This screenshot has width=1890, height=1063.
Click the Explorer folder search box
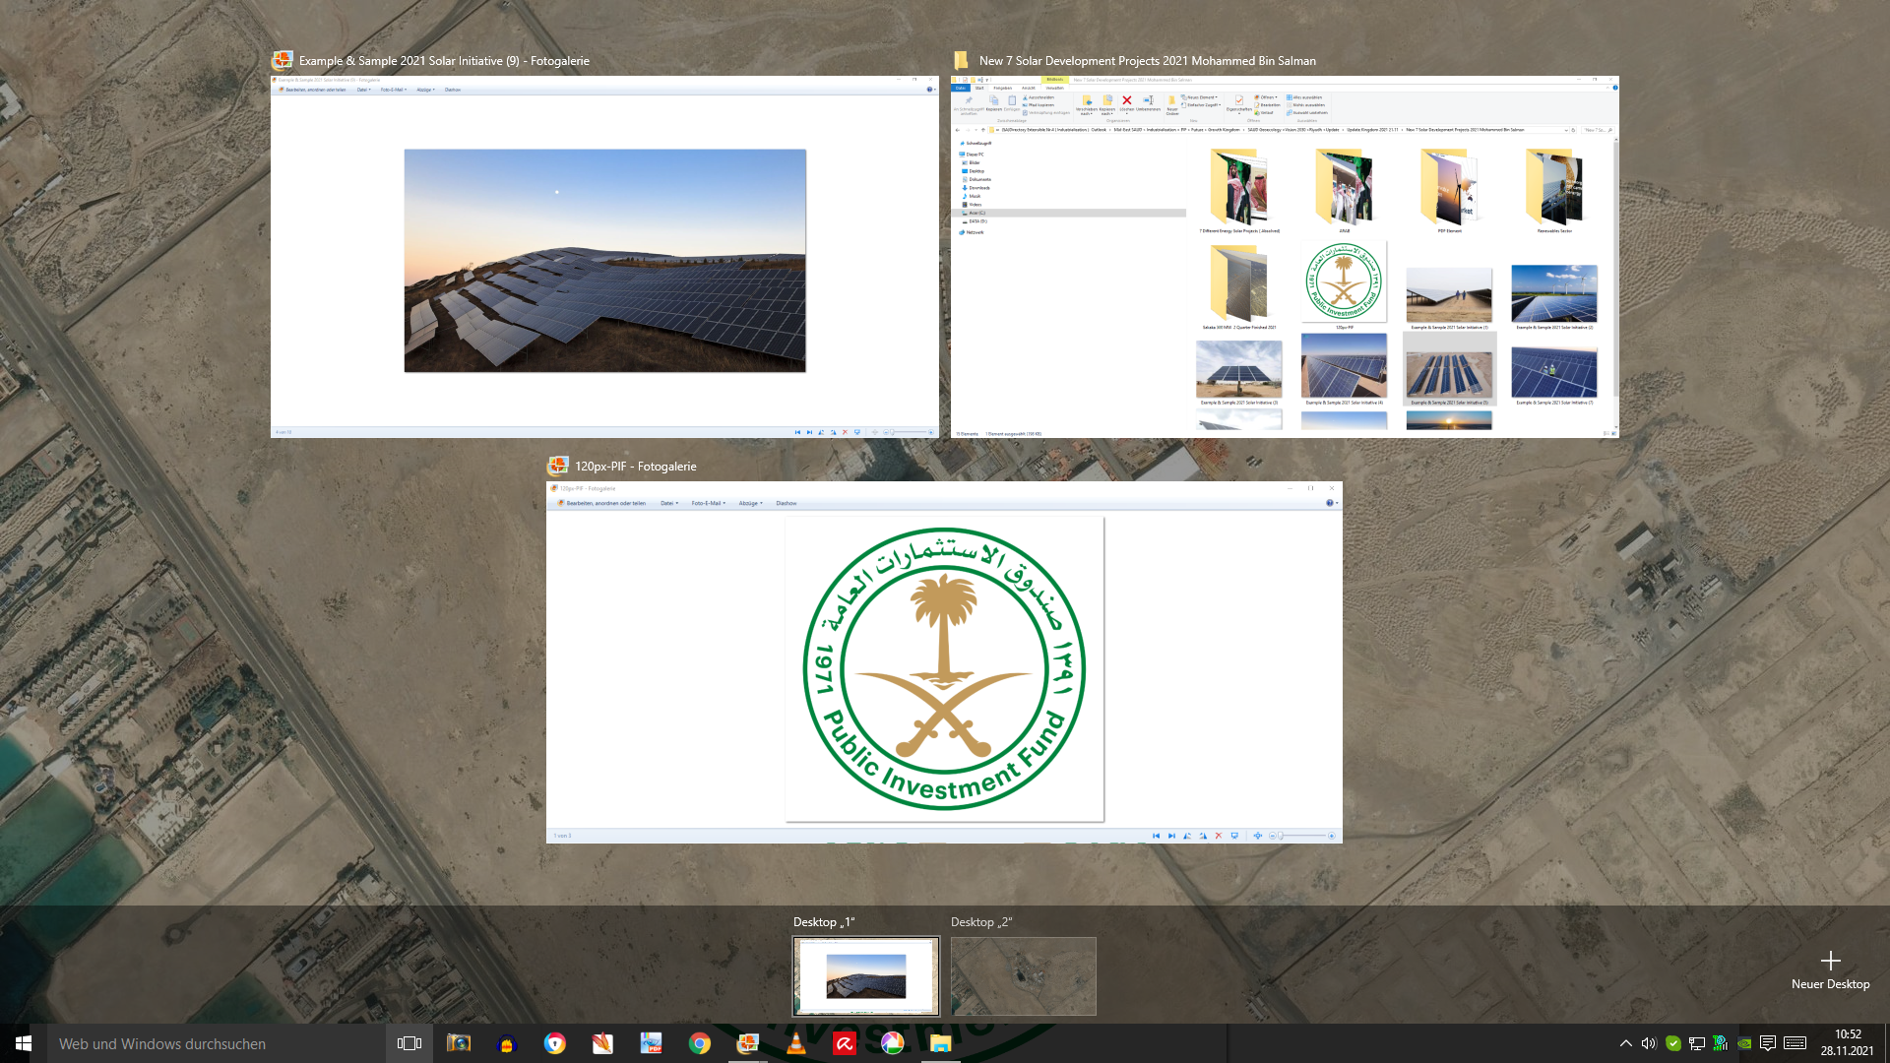pyautogui.click(x=1598, y=130)
